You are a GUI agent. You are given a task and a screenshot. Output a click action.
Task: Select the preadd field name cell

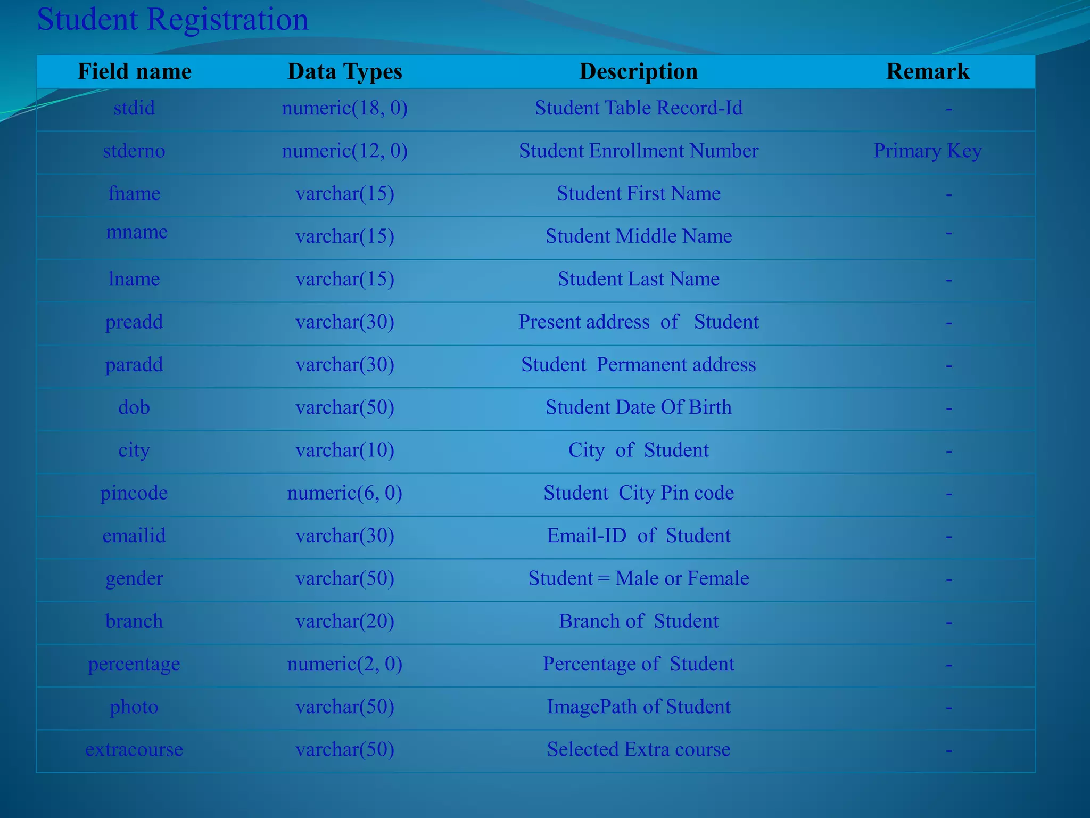[x=134, y=322]
